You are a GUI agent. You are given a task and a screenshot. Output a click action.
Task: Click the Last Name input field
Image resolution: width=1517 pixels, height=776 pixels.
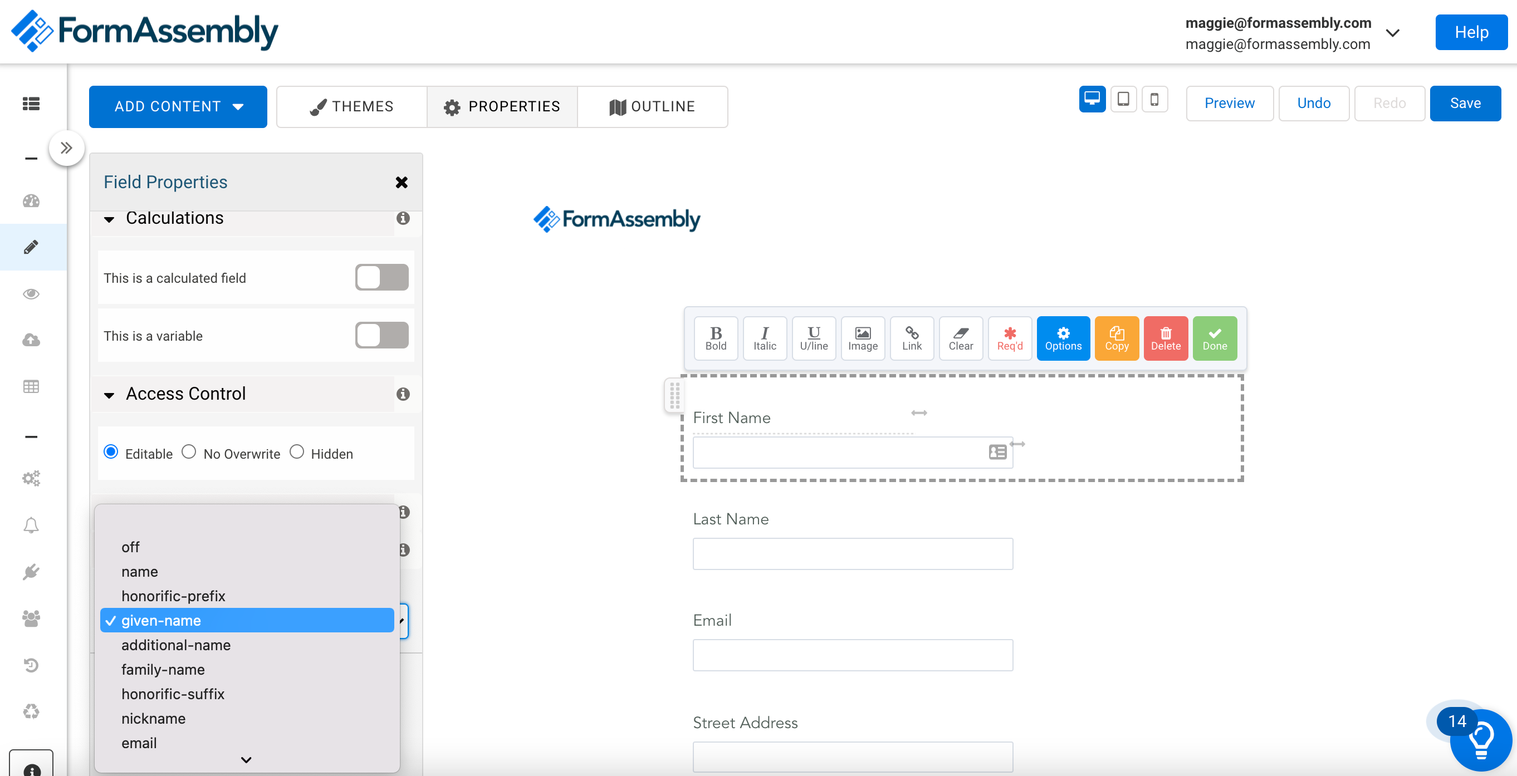click(852, 553)
